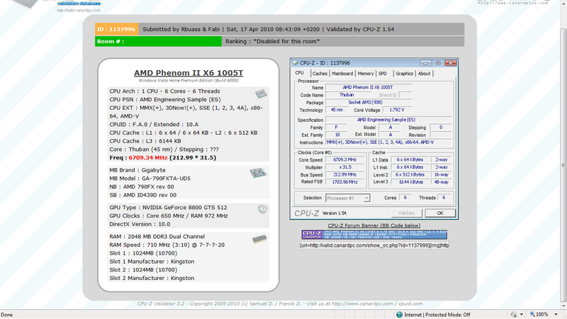Click the CPU-Z window title bar icon
The width and height of the screenshot is (567, 319).
(x=296, y=62)
